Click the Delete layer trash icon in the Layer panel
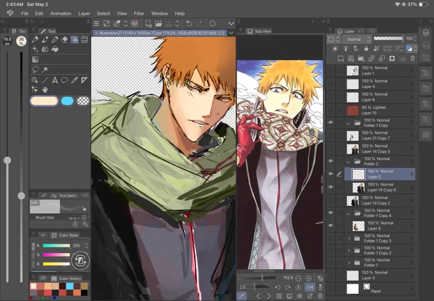 point(413,59)
